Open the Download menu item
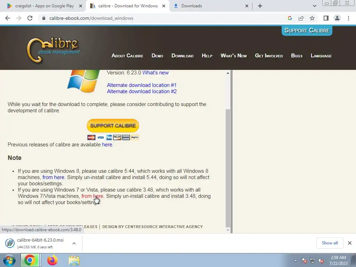Image resolution: width=356 pixels, height=267 pixels. (183, 56)
